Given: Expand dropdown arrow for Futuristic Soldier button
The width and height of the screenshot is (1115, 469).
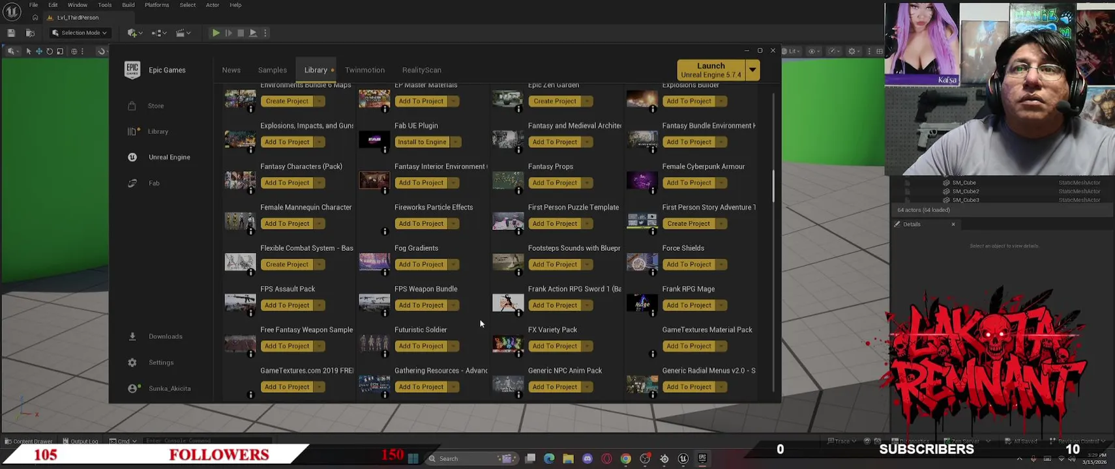Looking at the screenshot, I should coord(453,346).
